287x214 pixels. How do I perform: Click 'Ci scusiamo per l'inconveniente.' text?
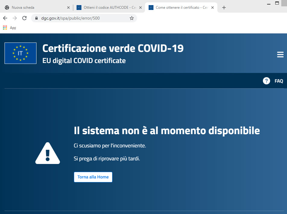tap(110, 146)
